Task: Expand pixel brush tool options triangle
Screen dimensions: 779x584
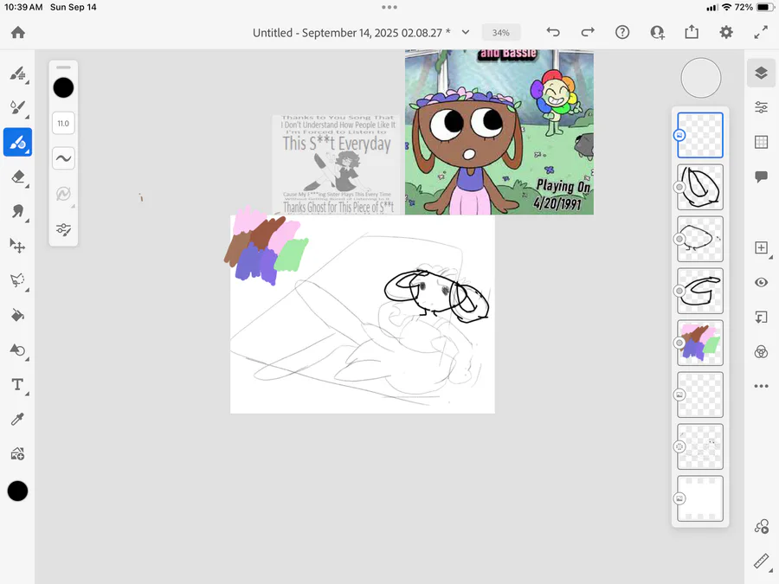Action: (28, 82)
